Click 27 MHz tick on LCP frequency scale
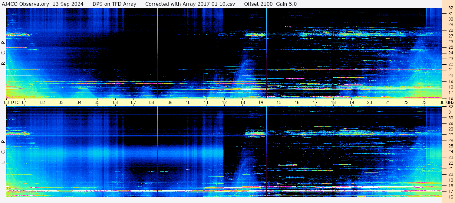 [x=450, y=135]
